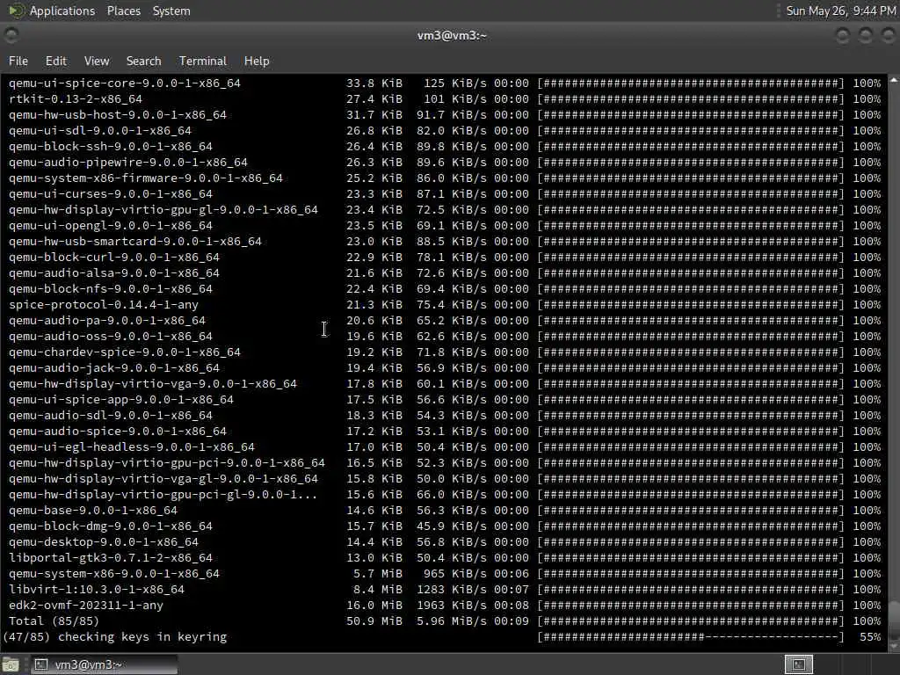Select qemu-system-x86-9.0.0-1-x86_64 text

coord(114,574)
